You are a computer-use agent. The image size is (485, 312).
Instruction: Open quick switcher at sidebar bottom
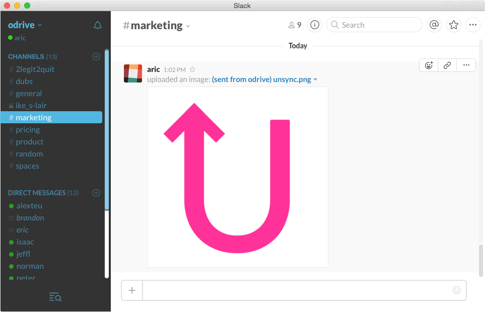55,297
